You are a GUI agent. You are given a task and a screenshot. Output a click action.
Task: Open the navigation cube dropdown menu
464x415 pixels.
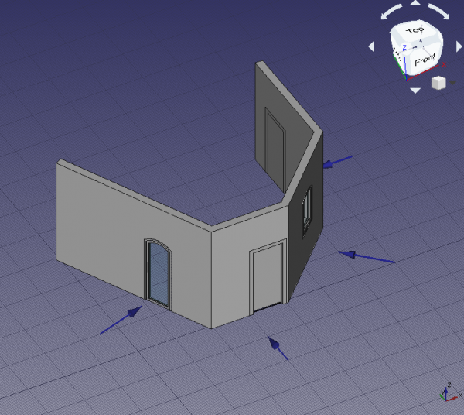click(x=452, y=82)
